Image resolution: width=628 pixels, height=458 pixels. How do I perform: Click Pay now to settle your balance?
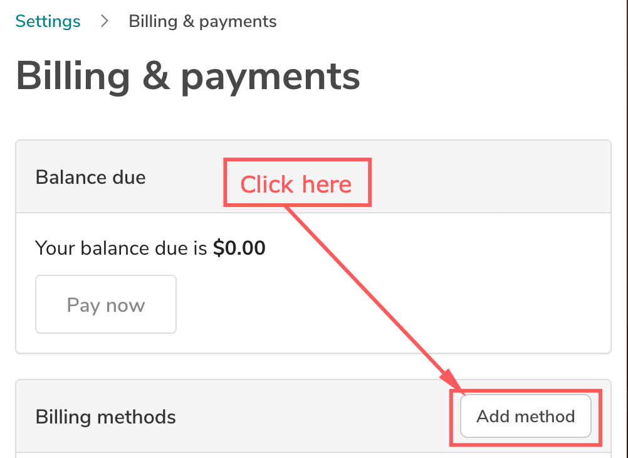coord(105,304)
